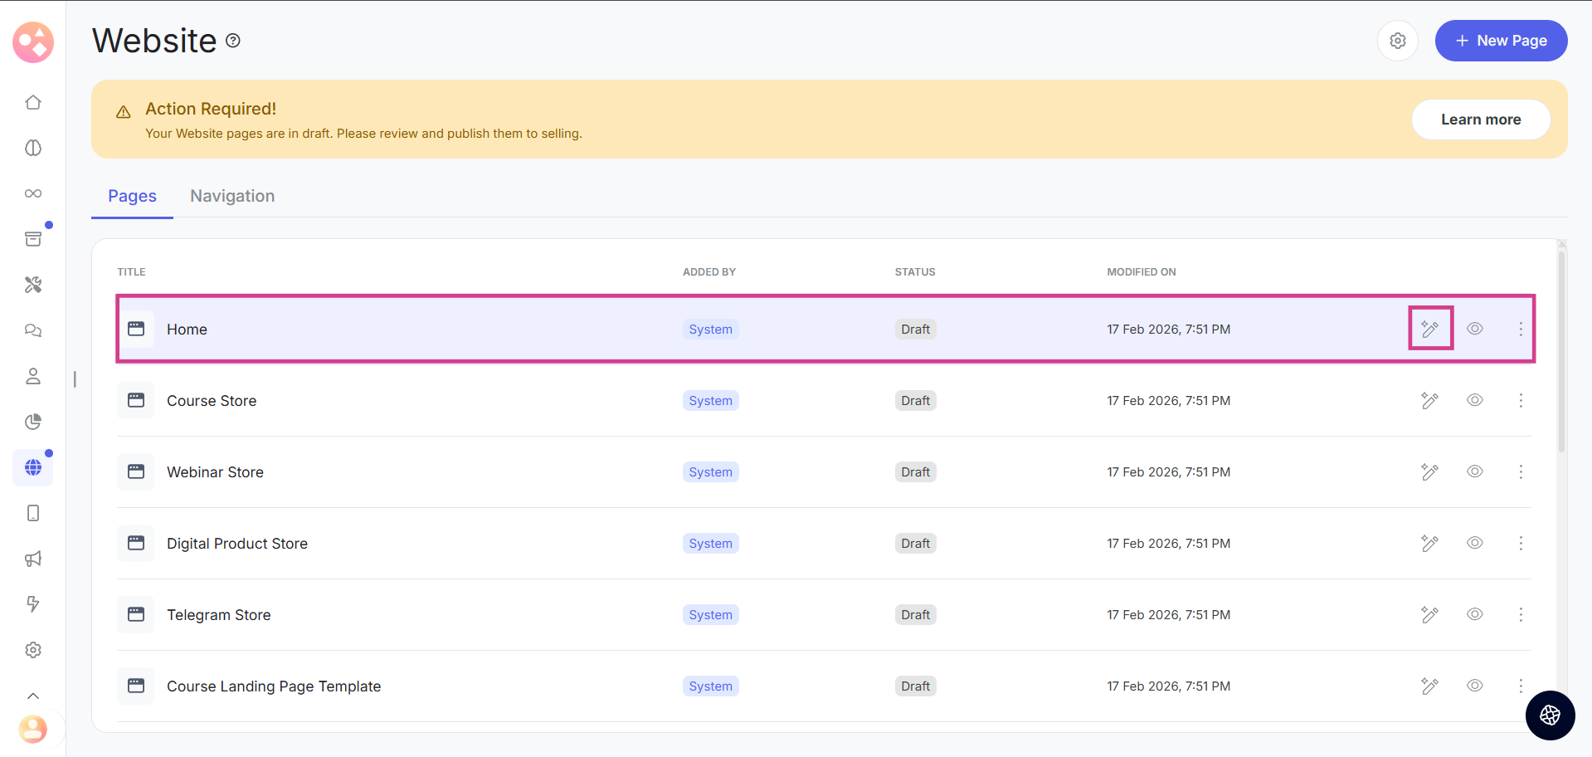Open the home icon in sidebar
Viewport: 1592px width, 757px height.
33,102
